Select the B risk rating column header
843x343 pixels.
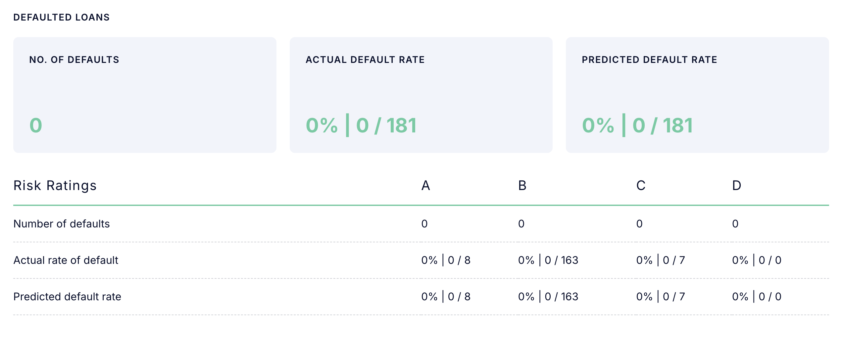point(522,185)
